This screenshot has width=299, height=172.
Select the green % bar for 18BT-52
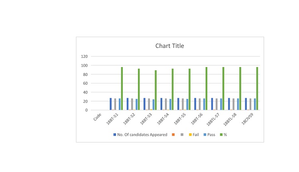tap(139, 89)
